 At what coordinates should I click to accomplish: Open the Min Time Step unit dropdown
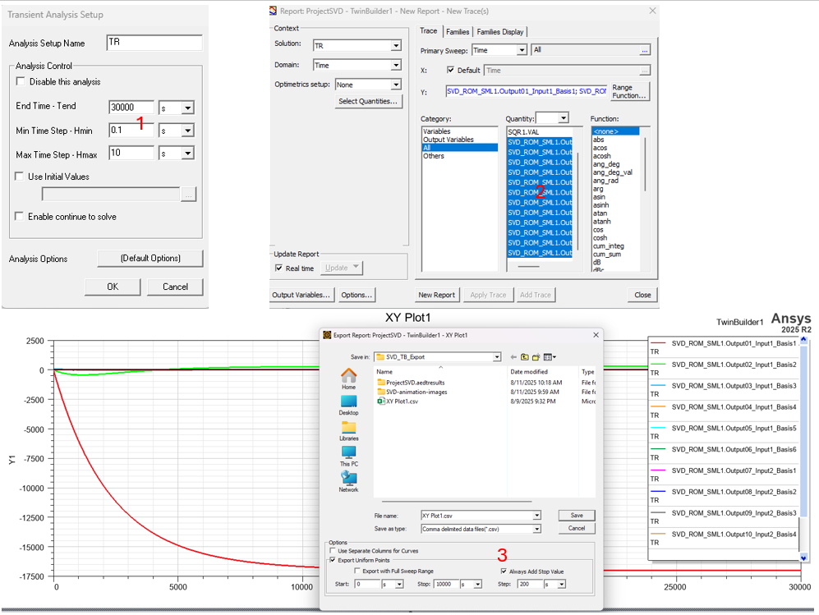pos(187,131)
